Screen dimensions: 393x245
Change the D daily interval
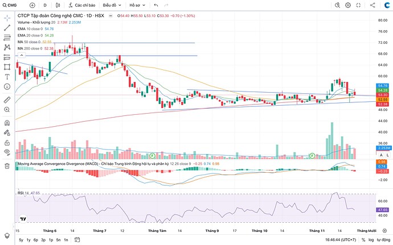click(x=45, y=5)
